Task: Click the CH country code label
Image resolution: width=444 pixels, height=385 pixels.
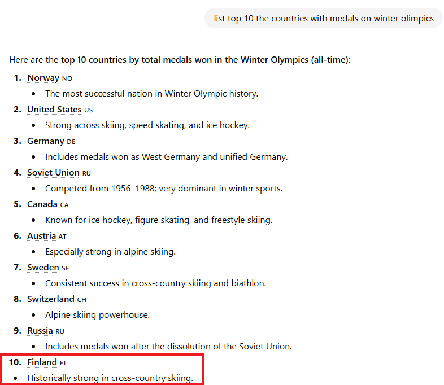Action: pyautogui.click(x=81, y=300)
